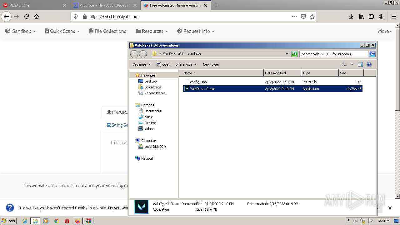Open the File Collections page
This screenshot has width=400, height=225.
107,31
